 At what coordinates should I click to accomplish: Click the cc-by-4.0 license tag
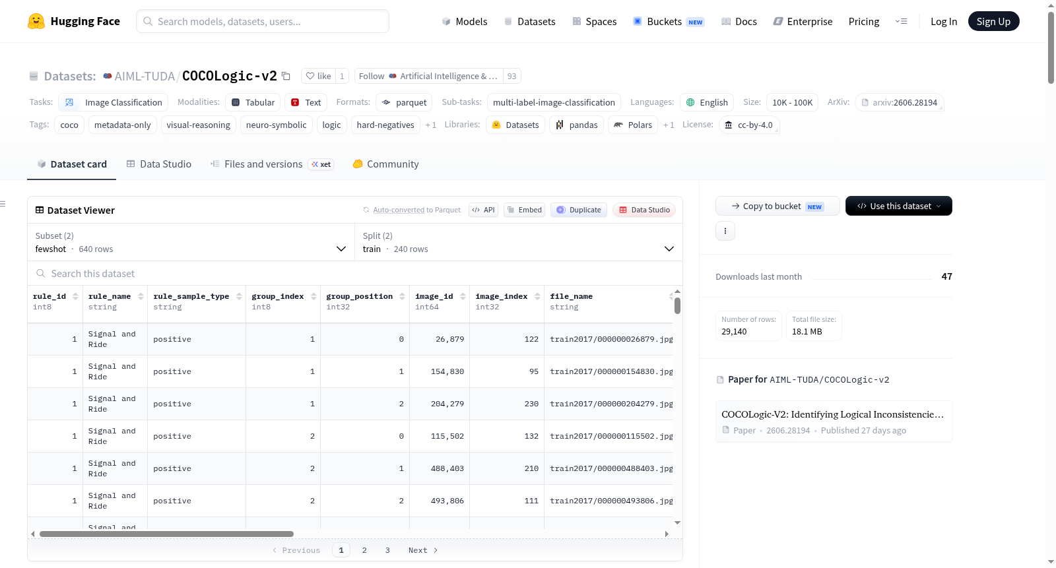click(x=748, y=125)
